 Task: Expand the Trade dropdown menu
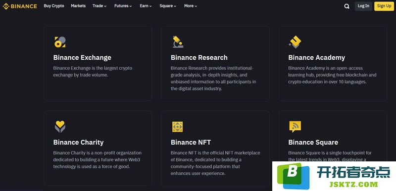click(x=99, y=6)
